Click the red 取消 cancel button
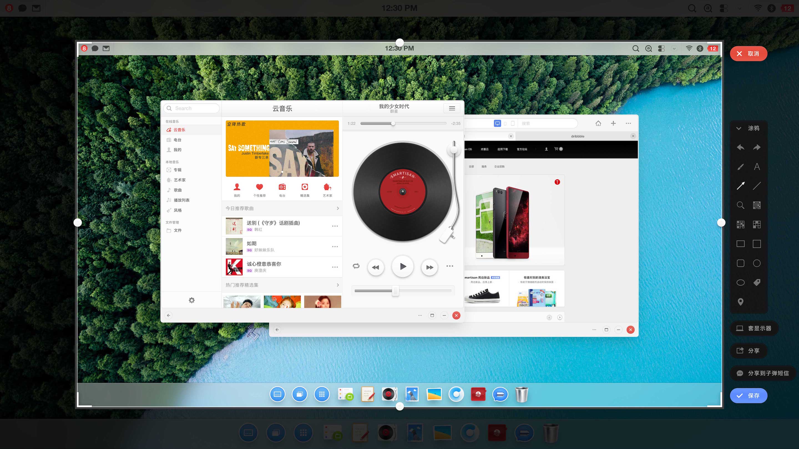The height and width of the screenshot is (449, 799). click(x=749, y=53)
